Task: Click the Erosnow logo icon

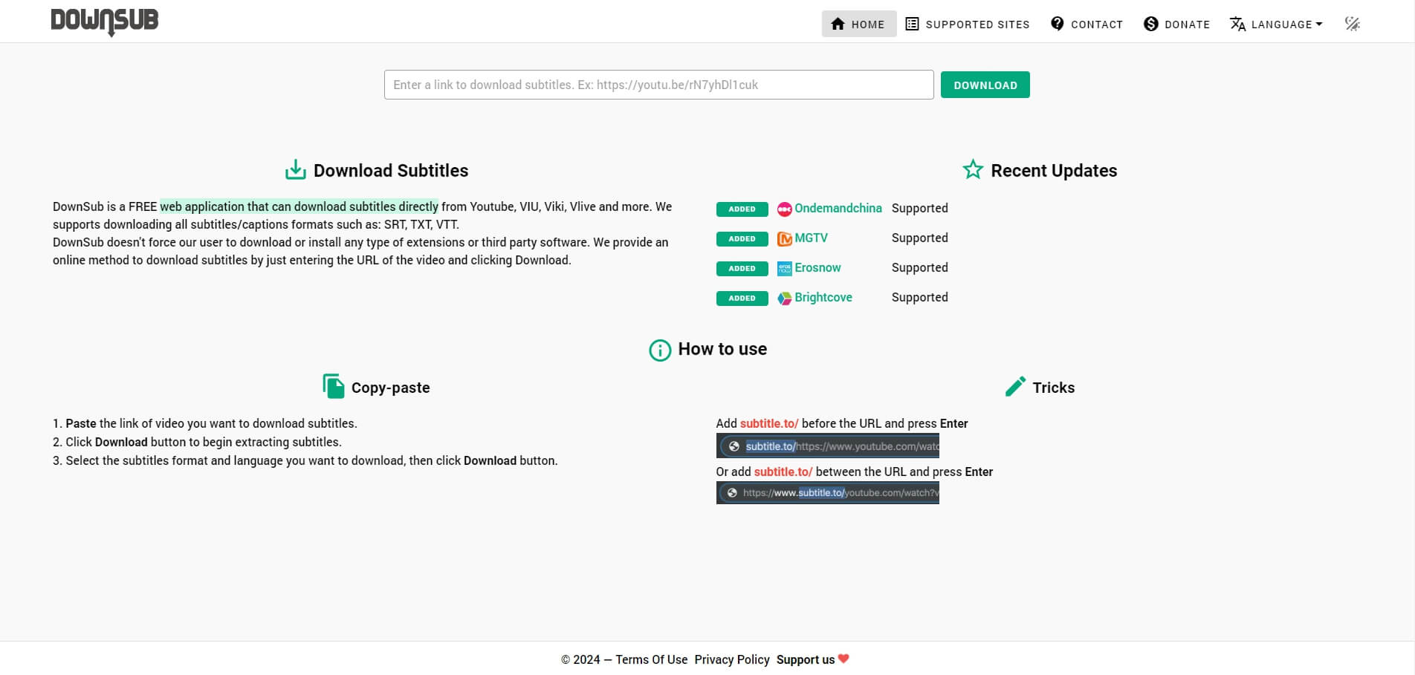Action: 784,268
